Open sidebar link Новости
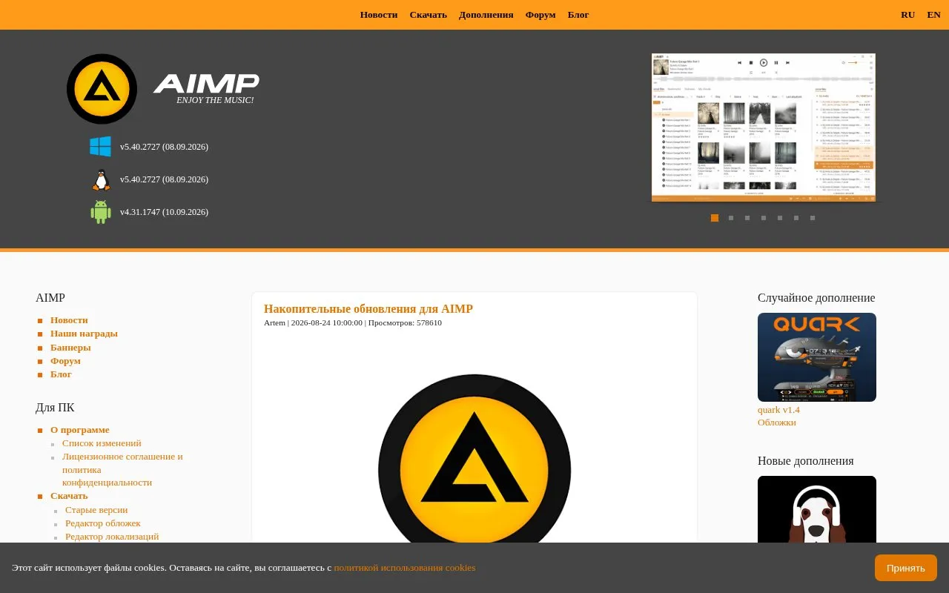The height and width of the screenshot is (593, 949). [69, 320]
